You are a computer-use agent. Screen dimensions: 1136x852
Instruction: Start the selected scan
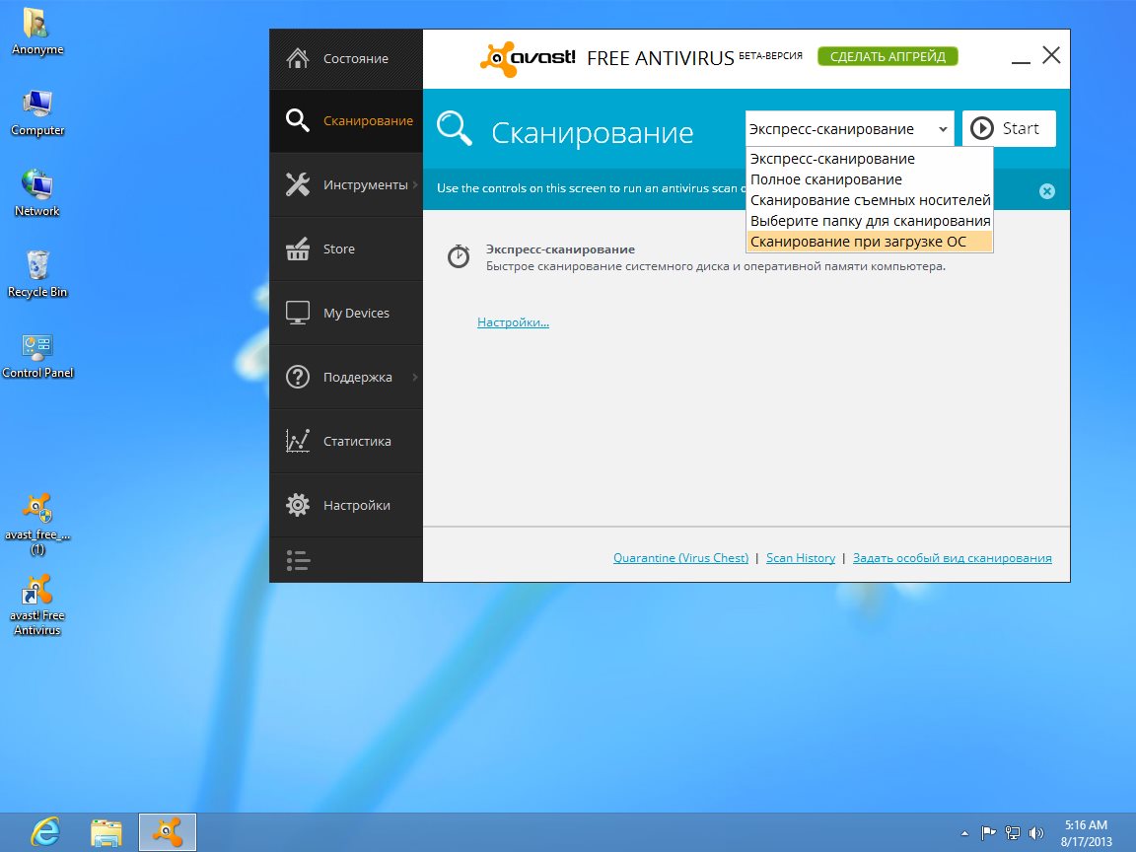1009,129
